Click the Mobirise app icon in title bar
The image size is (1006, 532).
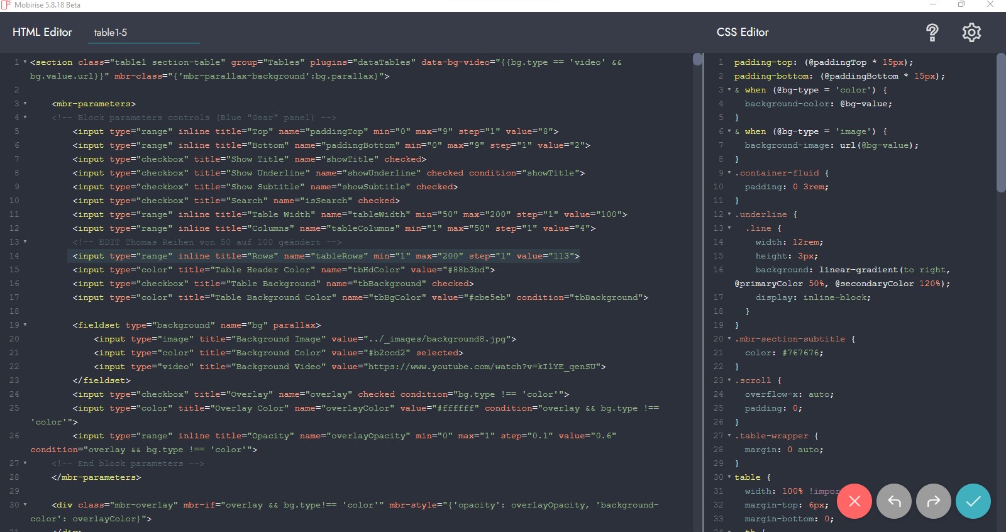[x=6, y=5]
